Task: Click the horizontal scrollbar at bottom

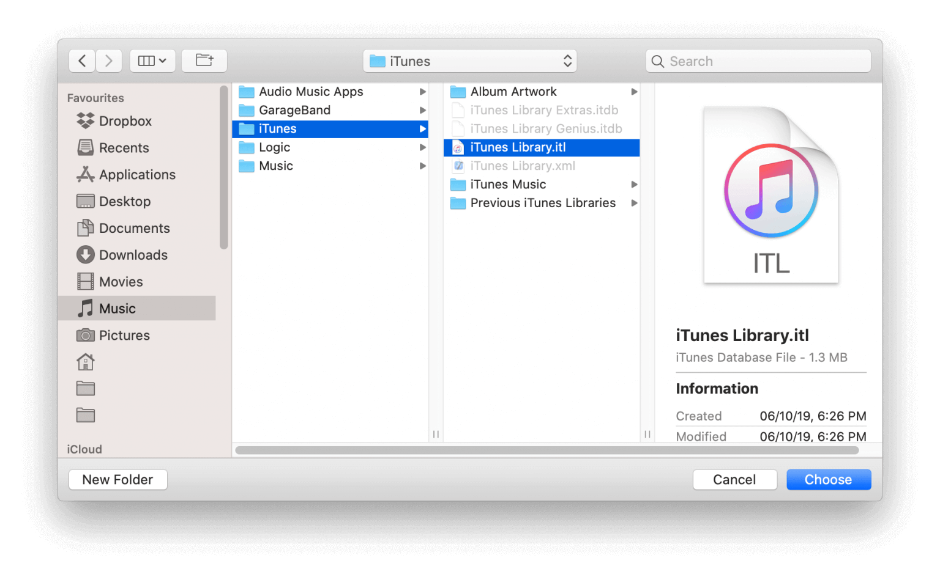Action: (546, 450)
